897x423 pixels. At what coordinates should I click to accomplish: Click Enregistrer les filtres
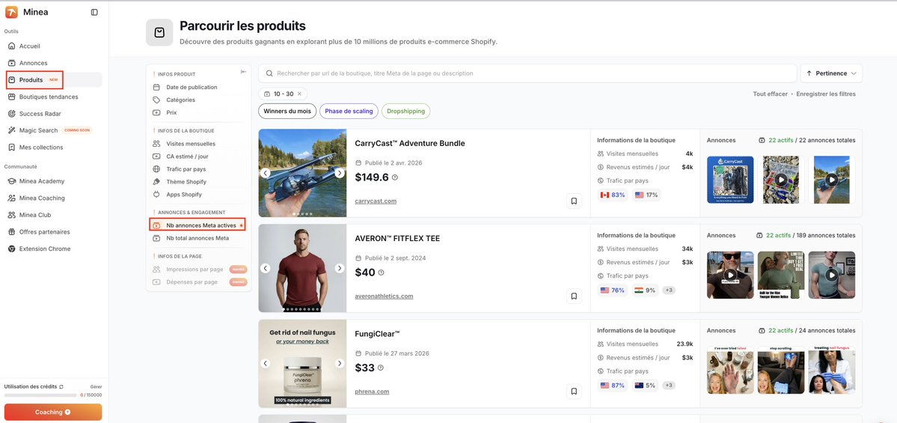pos(826,94)
